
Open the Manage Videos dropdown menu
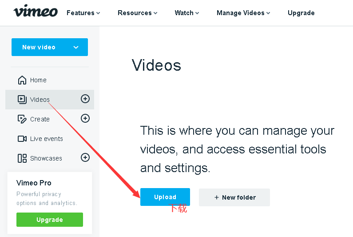[243, 13]
